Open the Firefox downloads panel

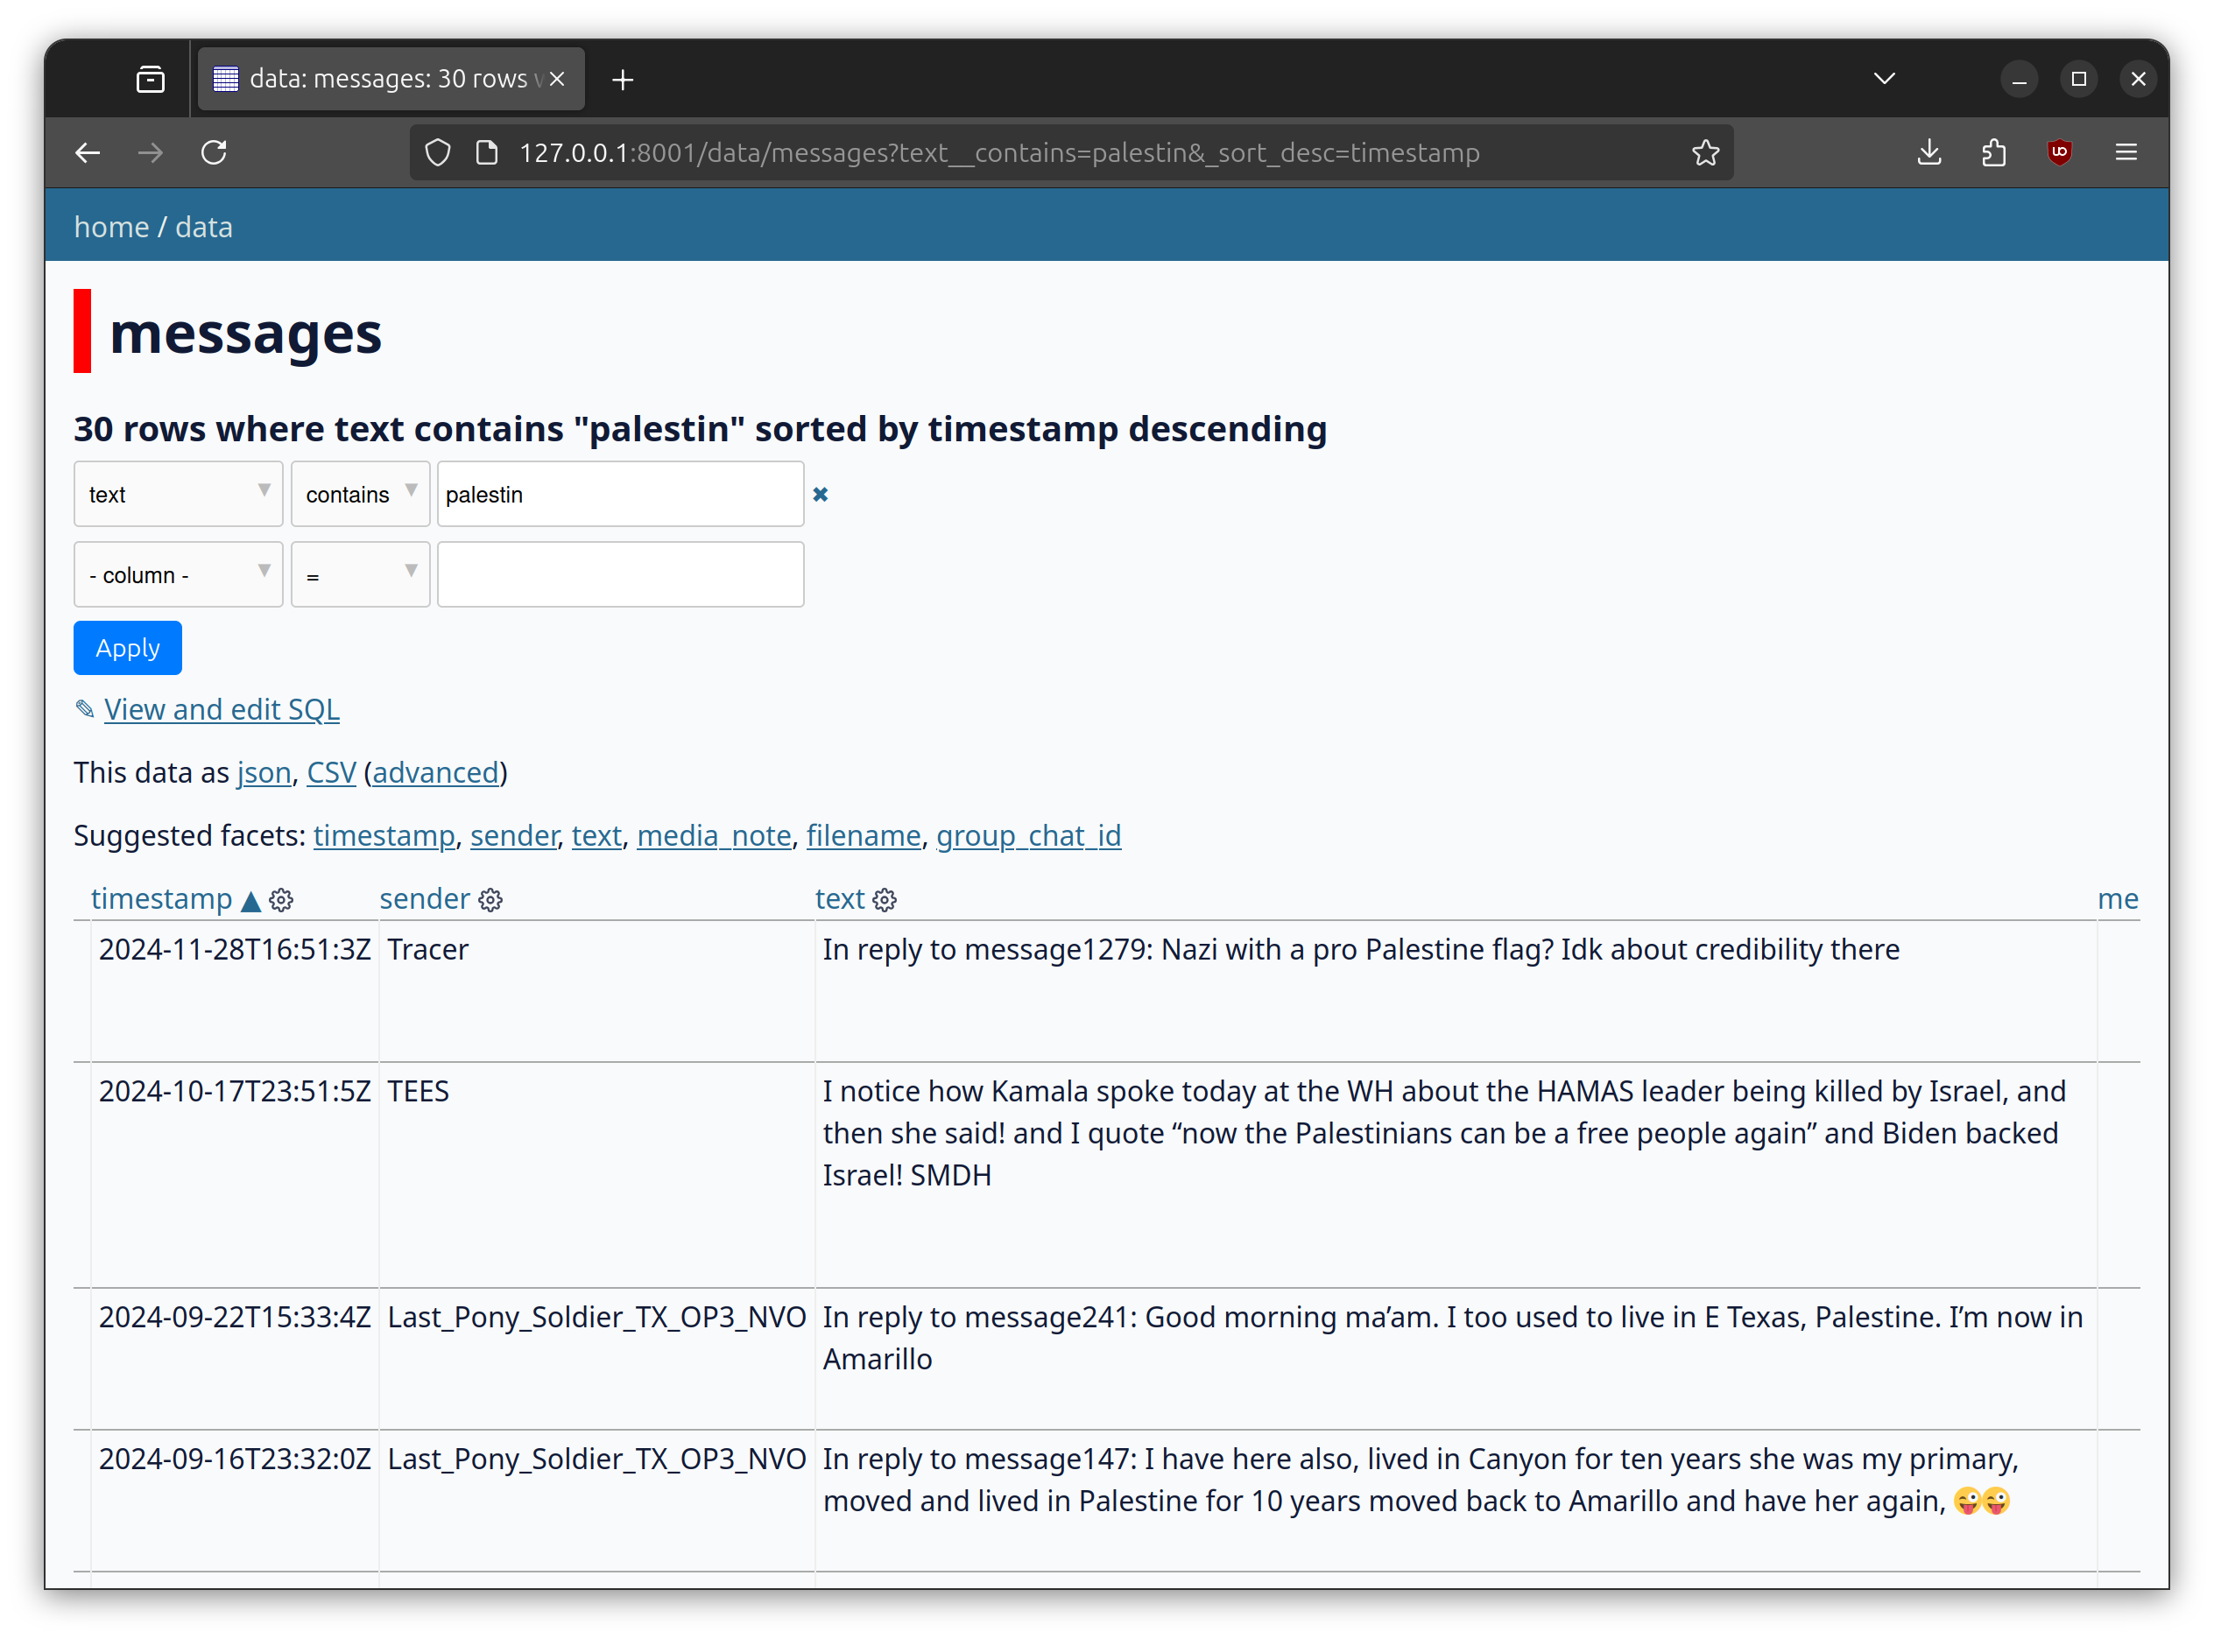click(x=1928, y=153)
